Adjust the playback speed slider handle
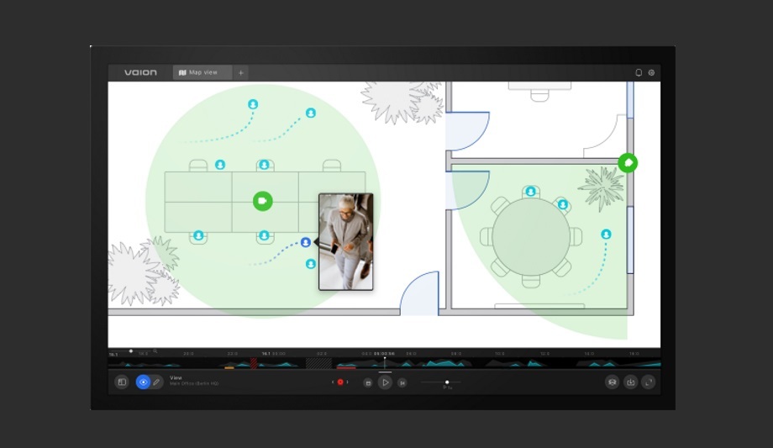773x448 pixels. pyautogui.click(x=447, y=382)
